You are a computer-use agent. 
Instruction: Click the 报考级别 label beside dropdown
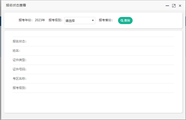point(55,20)
